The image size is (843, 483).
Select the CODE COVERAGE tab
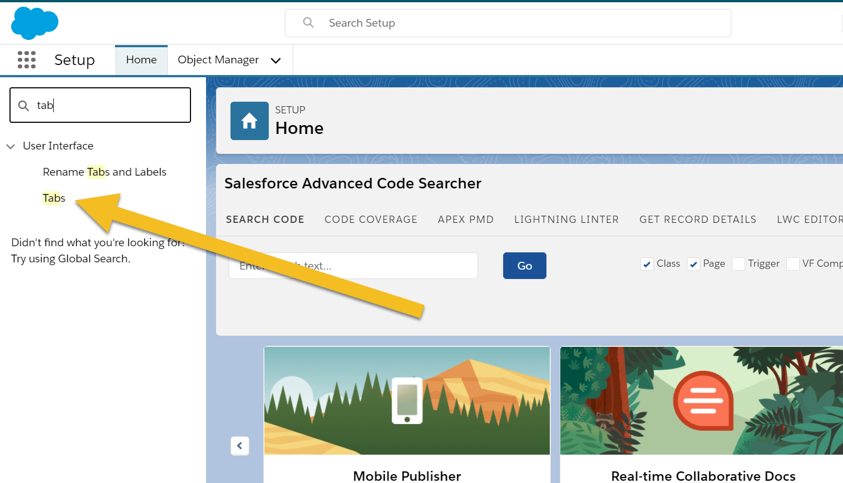coord(371,219)
